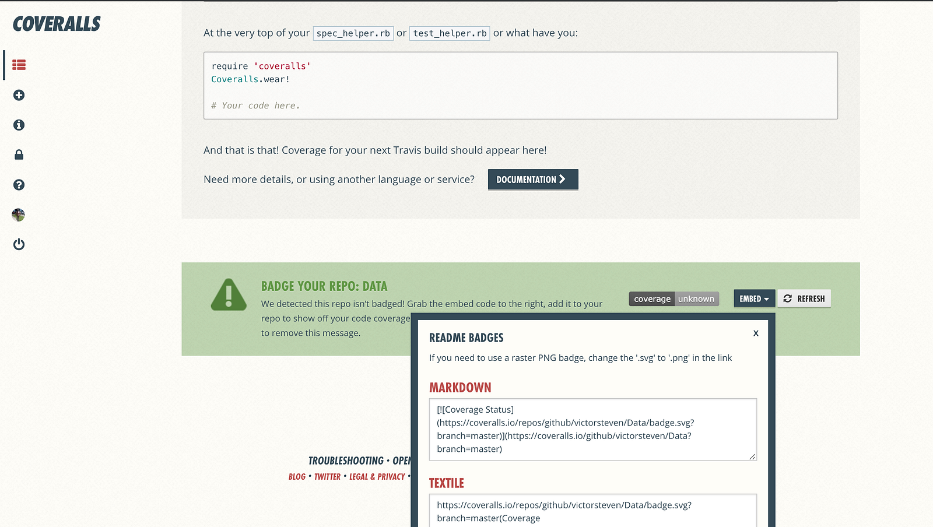Image resolution: width=933 pixels, height=527 pixels.
Task: Open the Twitter footer link
Action: coord(327,477)
